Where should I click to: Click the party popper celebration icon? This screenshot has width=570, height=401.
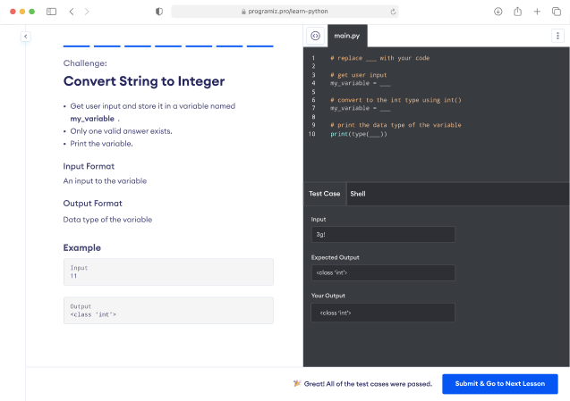click(x=297, y=383)
